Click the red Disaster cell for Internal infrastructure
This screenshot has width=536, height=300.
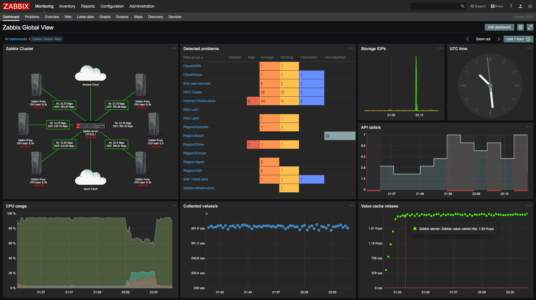pyautogui.click(x=253, y=101)
